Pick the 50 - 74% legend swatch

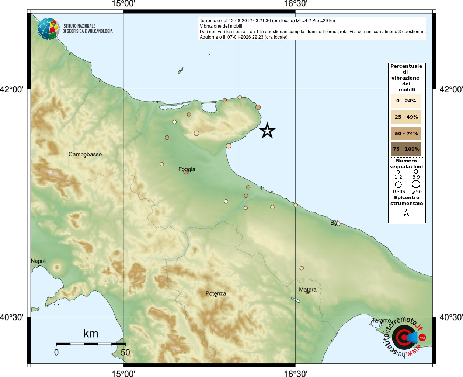tap(406, 133)
